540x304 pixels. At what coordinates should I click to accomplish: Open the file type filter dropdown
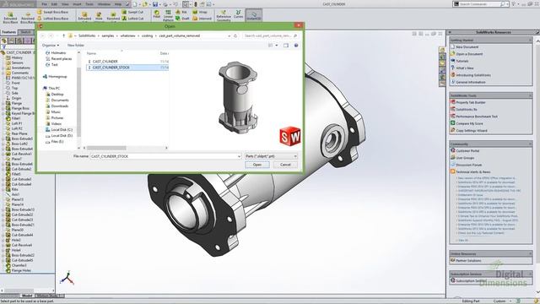point(271,156)
